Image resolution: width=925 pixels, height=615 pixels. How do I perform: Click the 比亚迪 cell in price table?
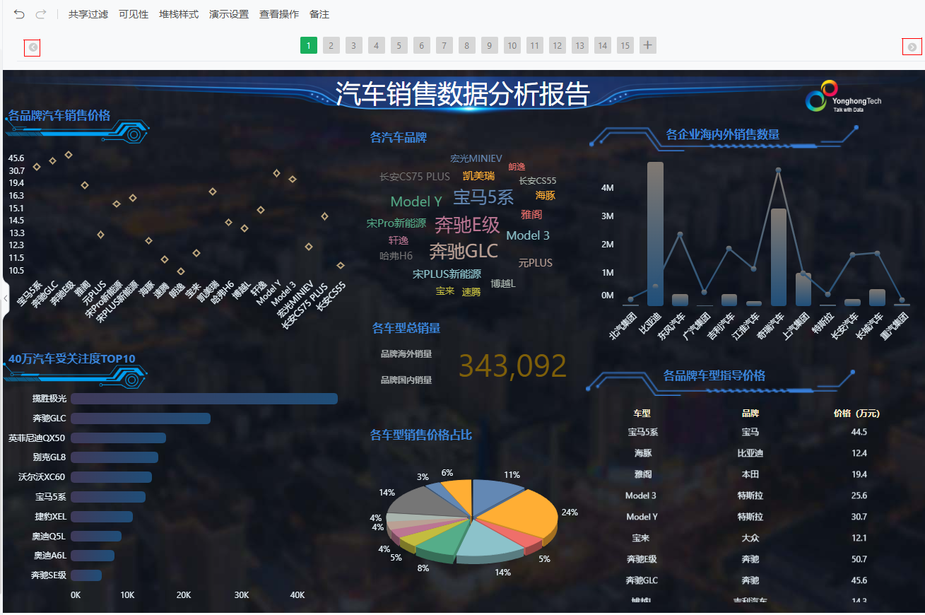pyautogui.click(x=750, y=453)
